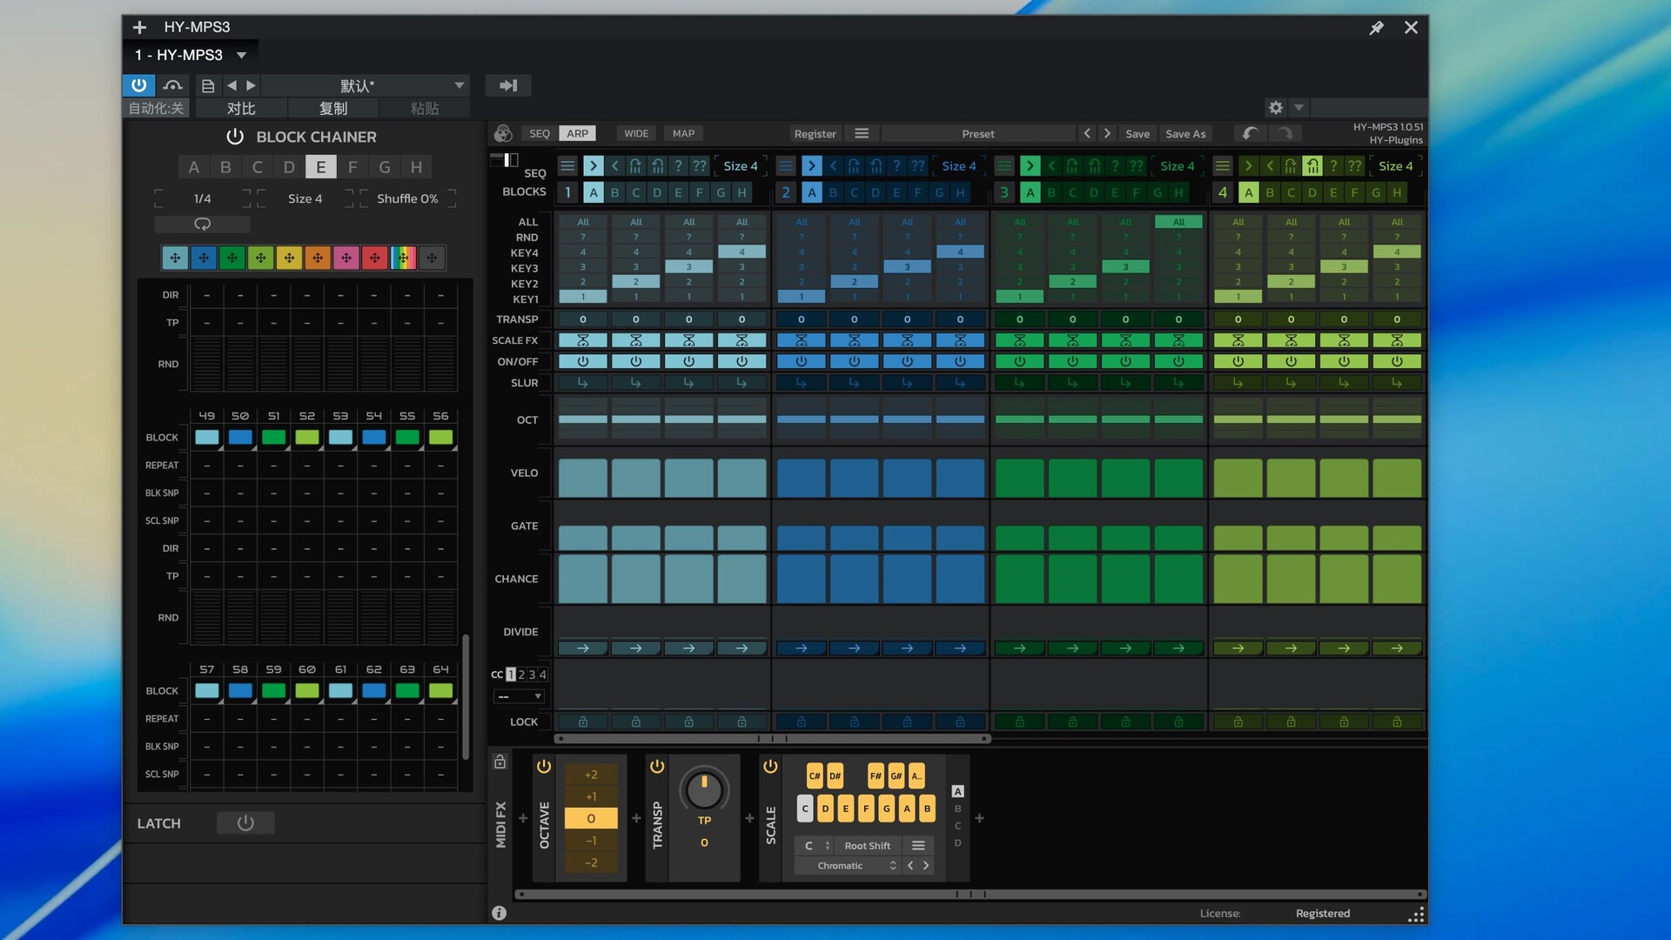Viewport: 1671px width, 940px height.
Task: Enable the LATCH power button
Action: [x=245, y=823]
